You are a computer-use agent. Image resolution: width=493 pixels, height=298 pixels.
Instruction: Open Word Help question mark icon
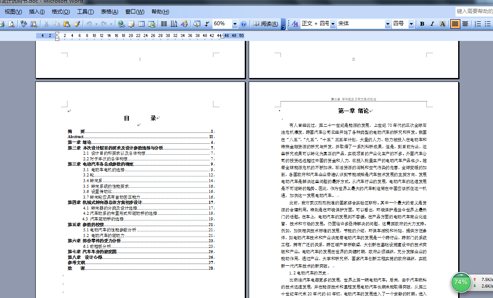(x=243, y=24)
